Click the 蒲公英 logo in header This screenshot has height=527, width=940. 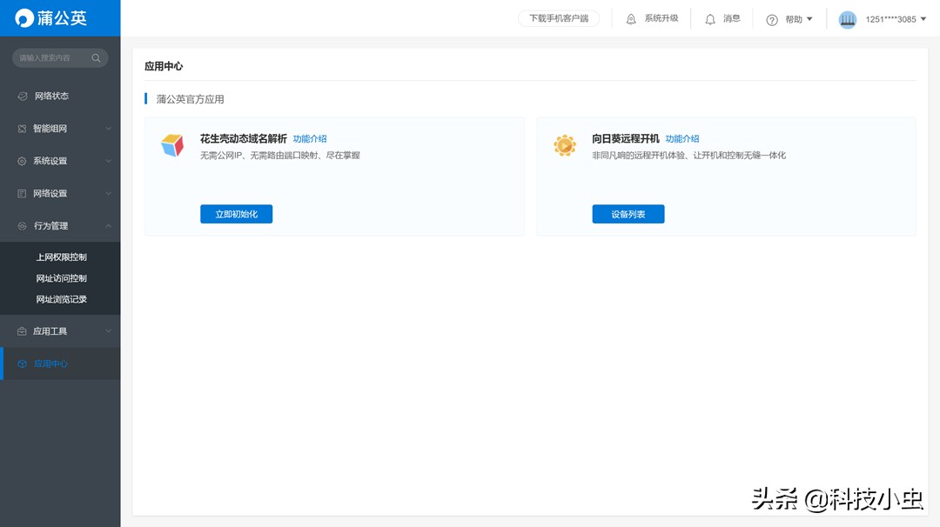coord(51,18)
